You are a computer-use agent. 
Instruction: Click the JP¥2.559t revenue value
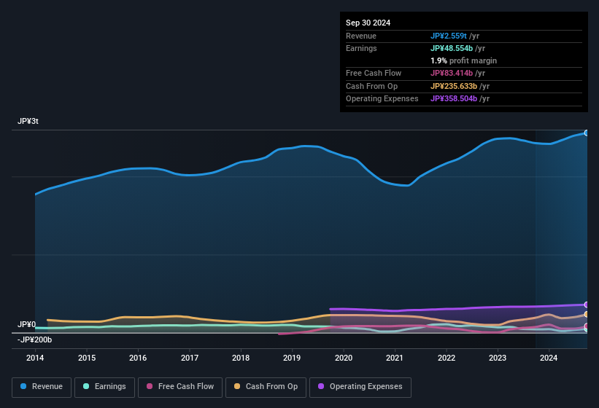(449, 36)
